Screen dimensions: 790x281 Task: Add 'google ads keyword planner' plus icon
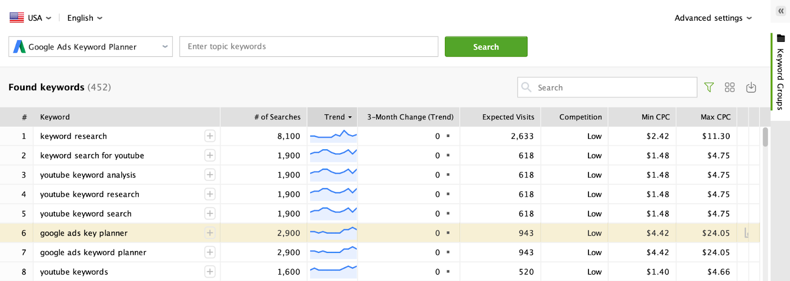210,252
